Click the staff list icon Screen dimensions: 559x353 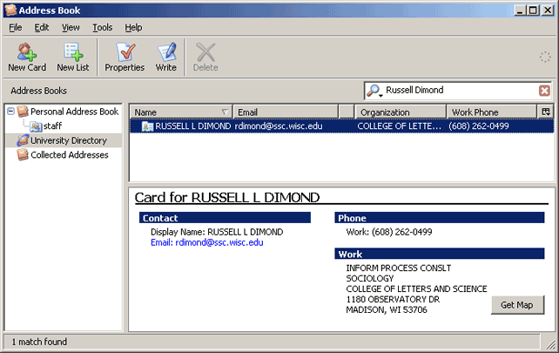(36, 126)
